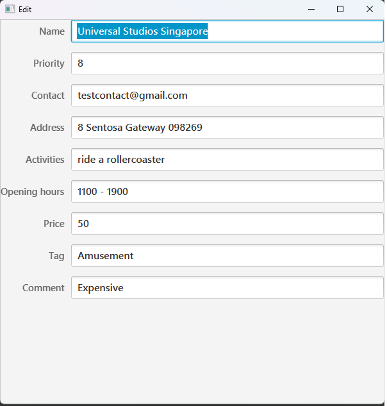Focus the Priority field containing 8
The height and width of the screenshot is (406, 387).
227,63
